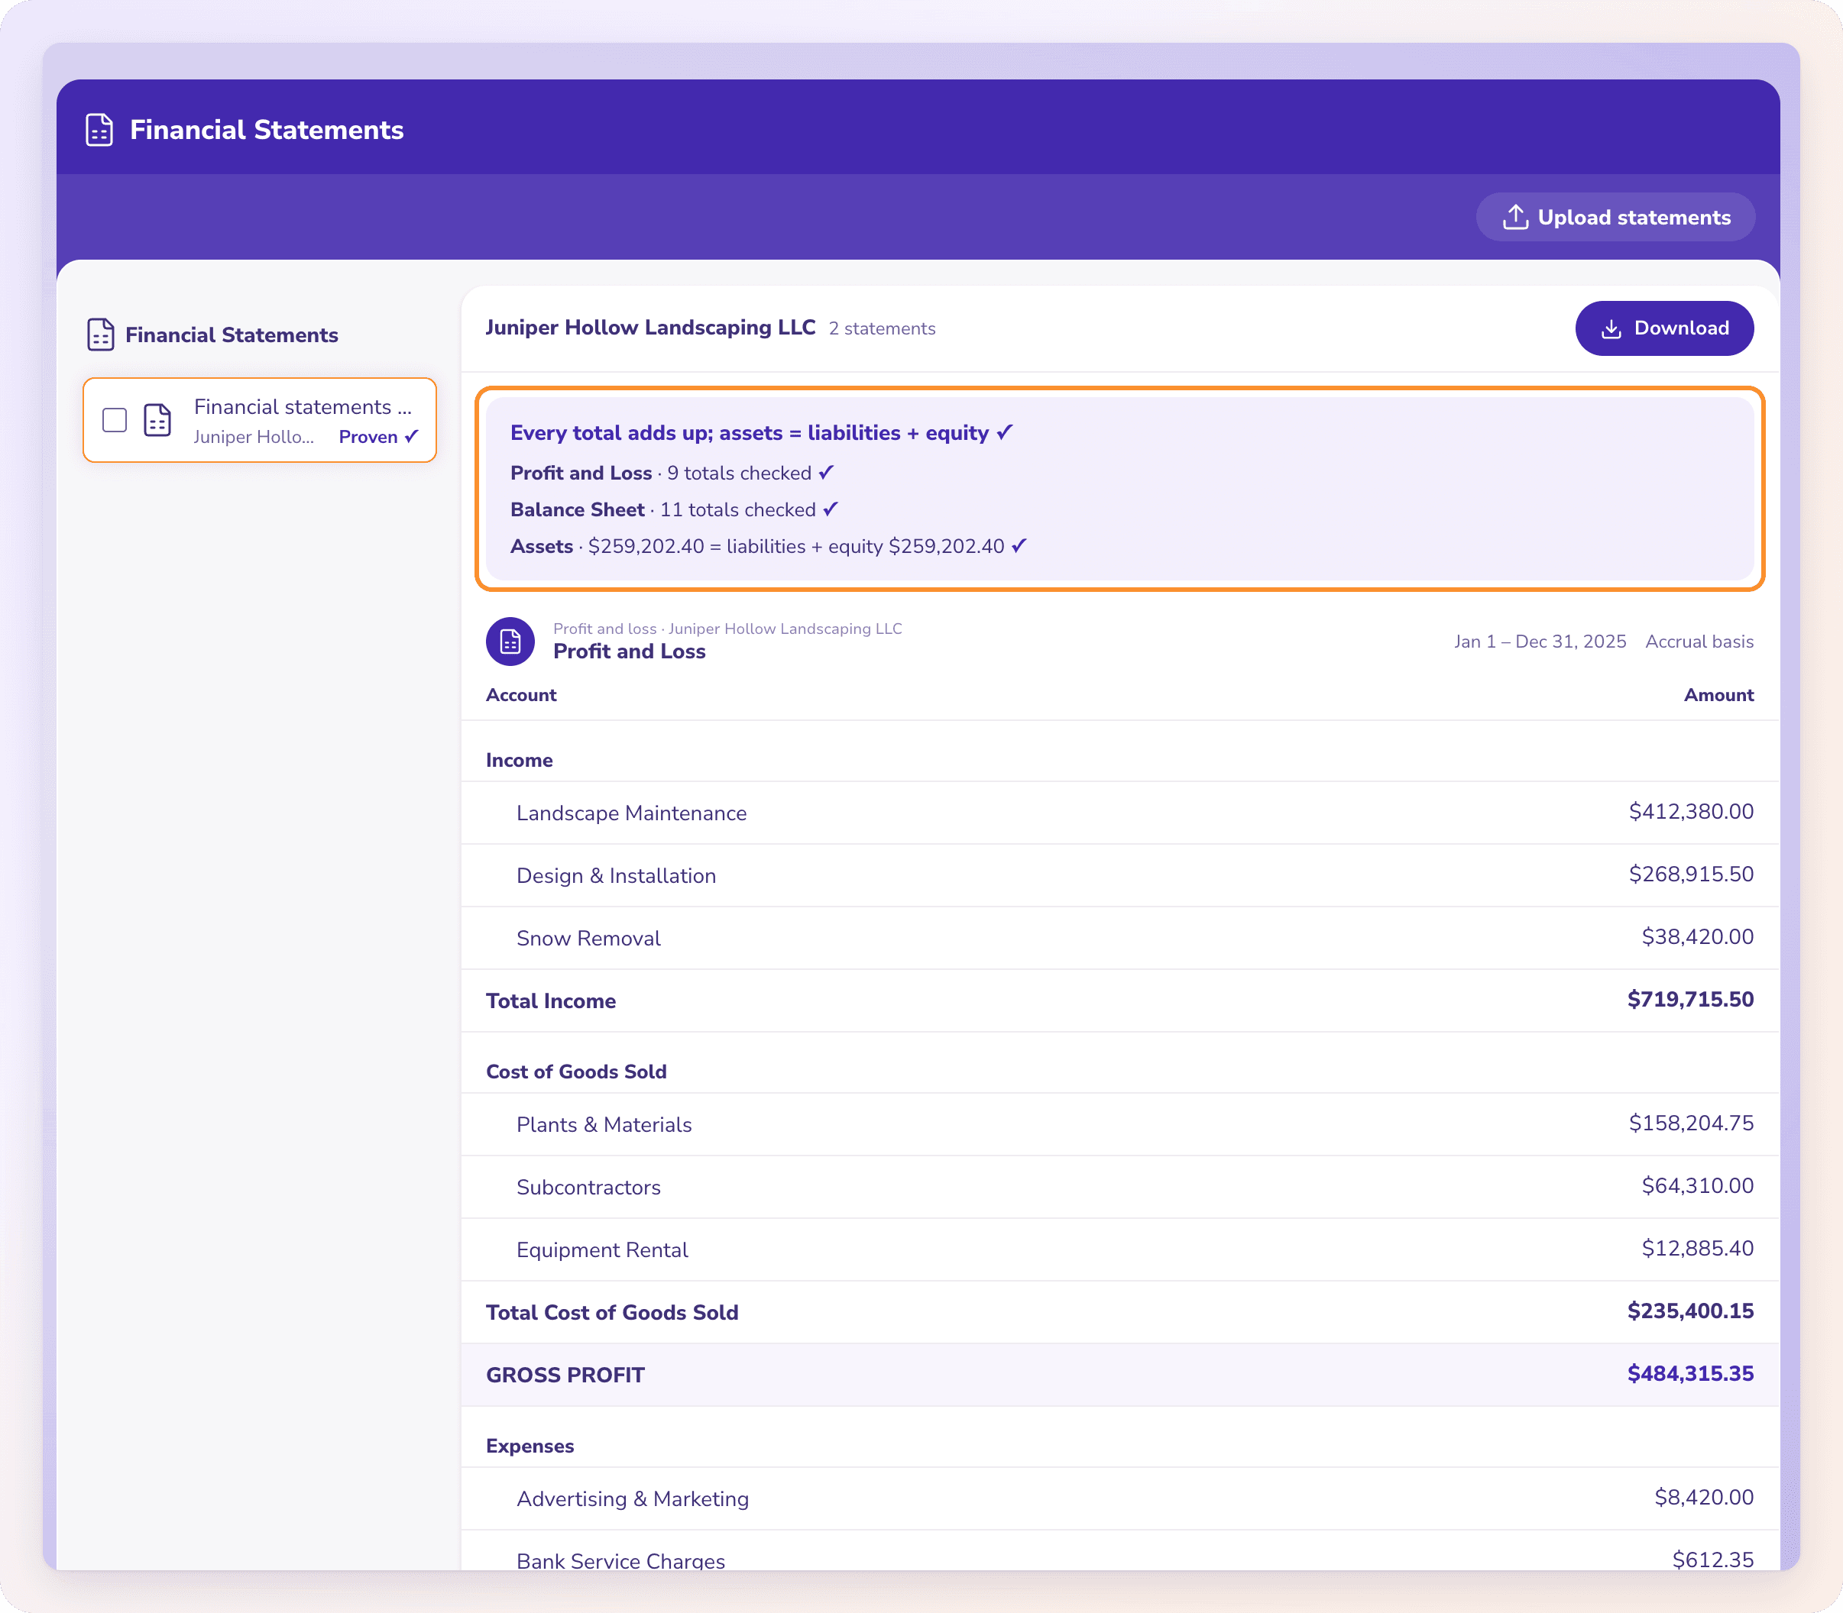Click the Assets $259,202.40 equation line
The image size is (1843, 1613).
769,546
